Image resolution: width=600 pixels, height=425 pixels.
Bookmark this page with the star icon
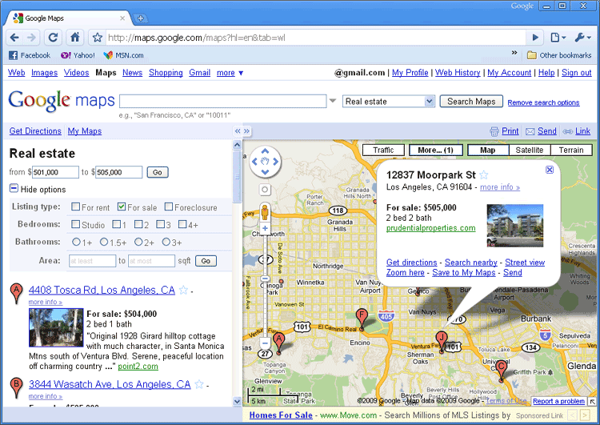tap(98, 38)
